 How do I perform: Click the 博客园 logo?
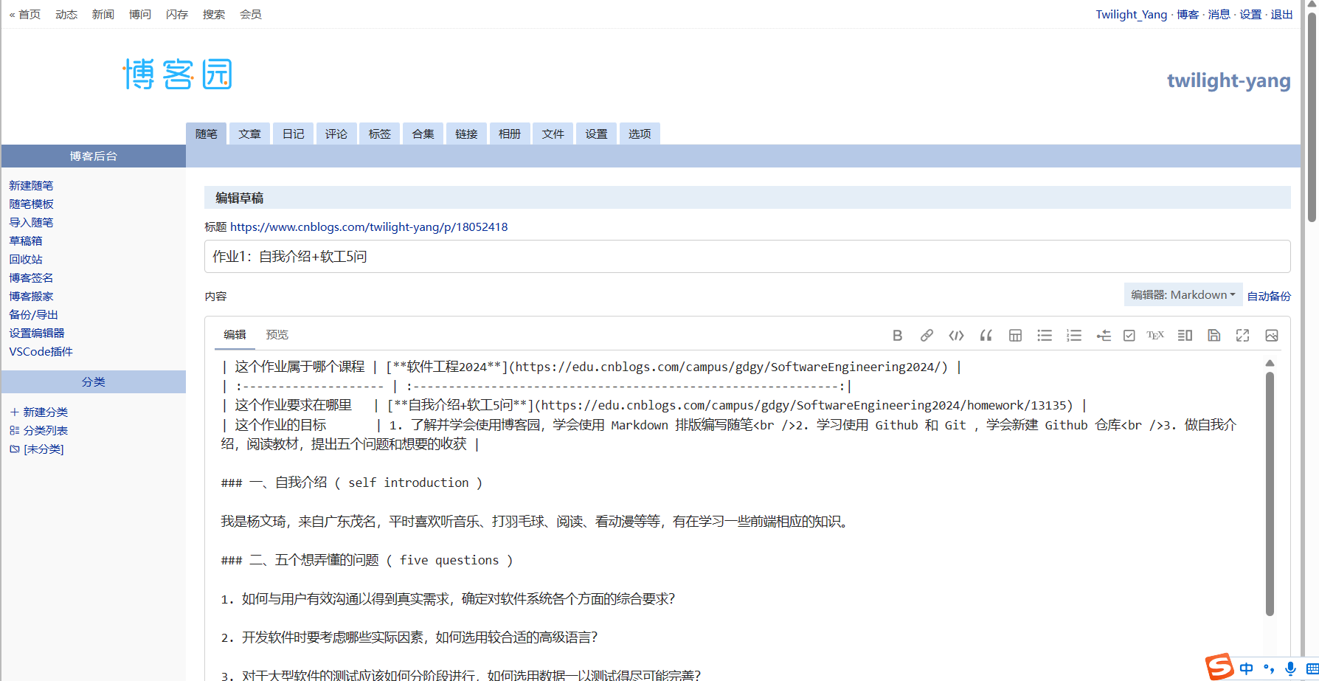coord(178,74)
